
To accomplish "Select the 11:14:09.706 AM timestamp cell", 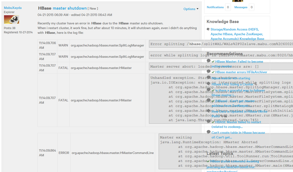I will point(47,45).
